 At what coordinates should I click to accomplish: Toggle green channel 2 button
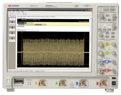[x=107, y=53]
